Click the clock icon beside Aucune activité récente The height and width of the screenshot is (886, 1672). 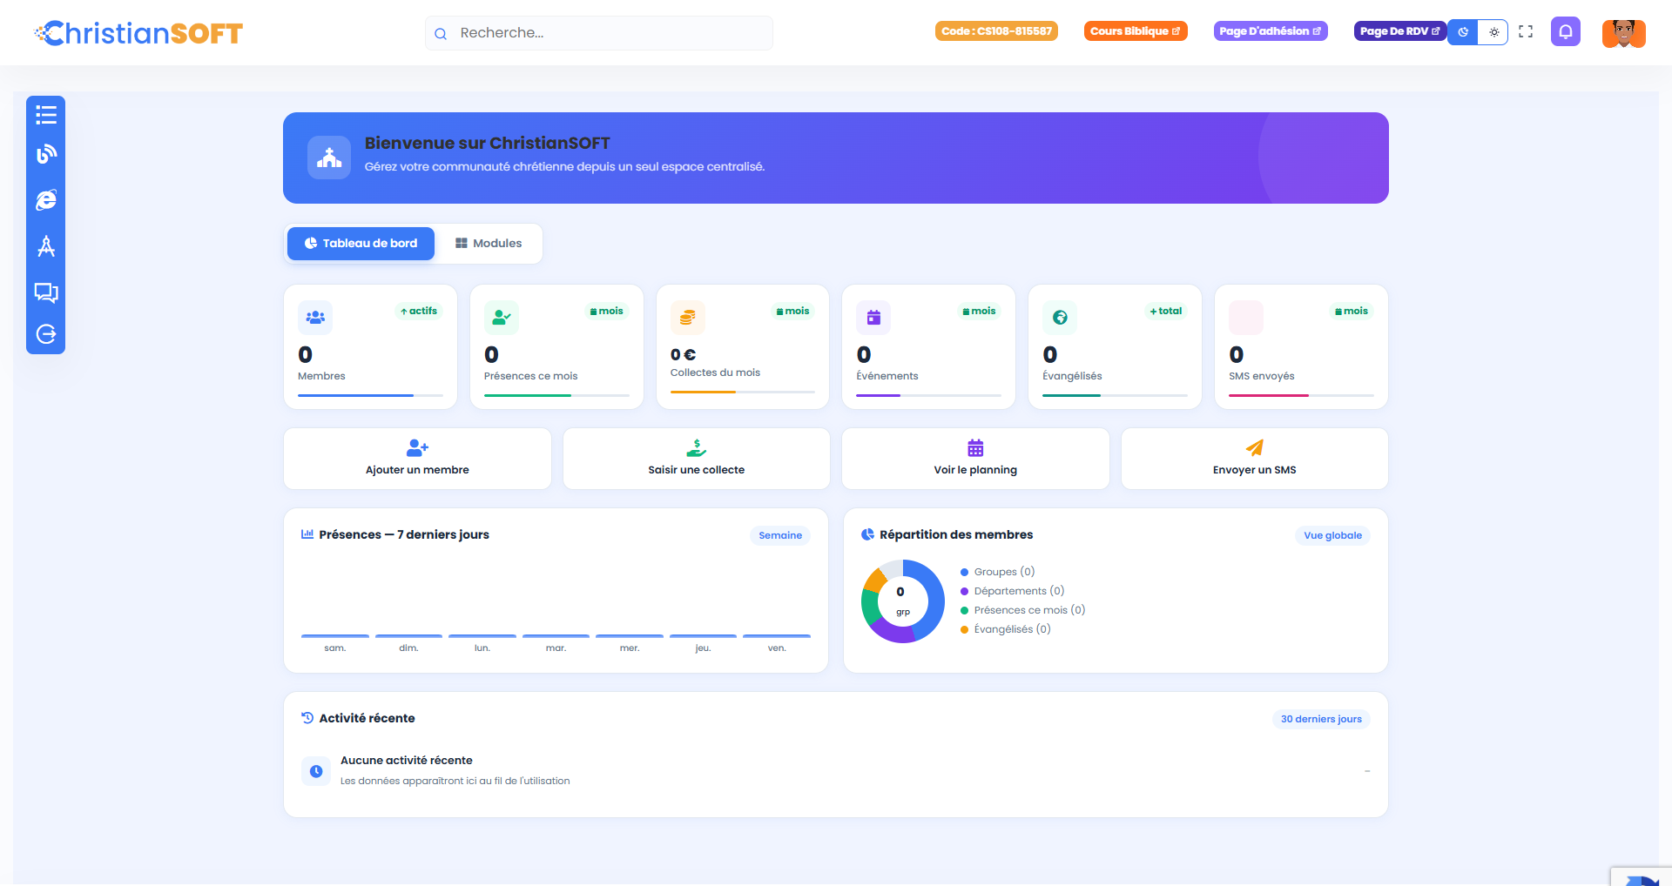coord(316,771)
